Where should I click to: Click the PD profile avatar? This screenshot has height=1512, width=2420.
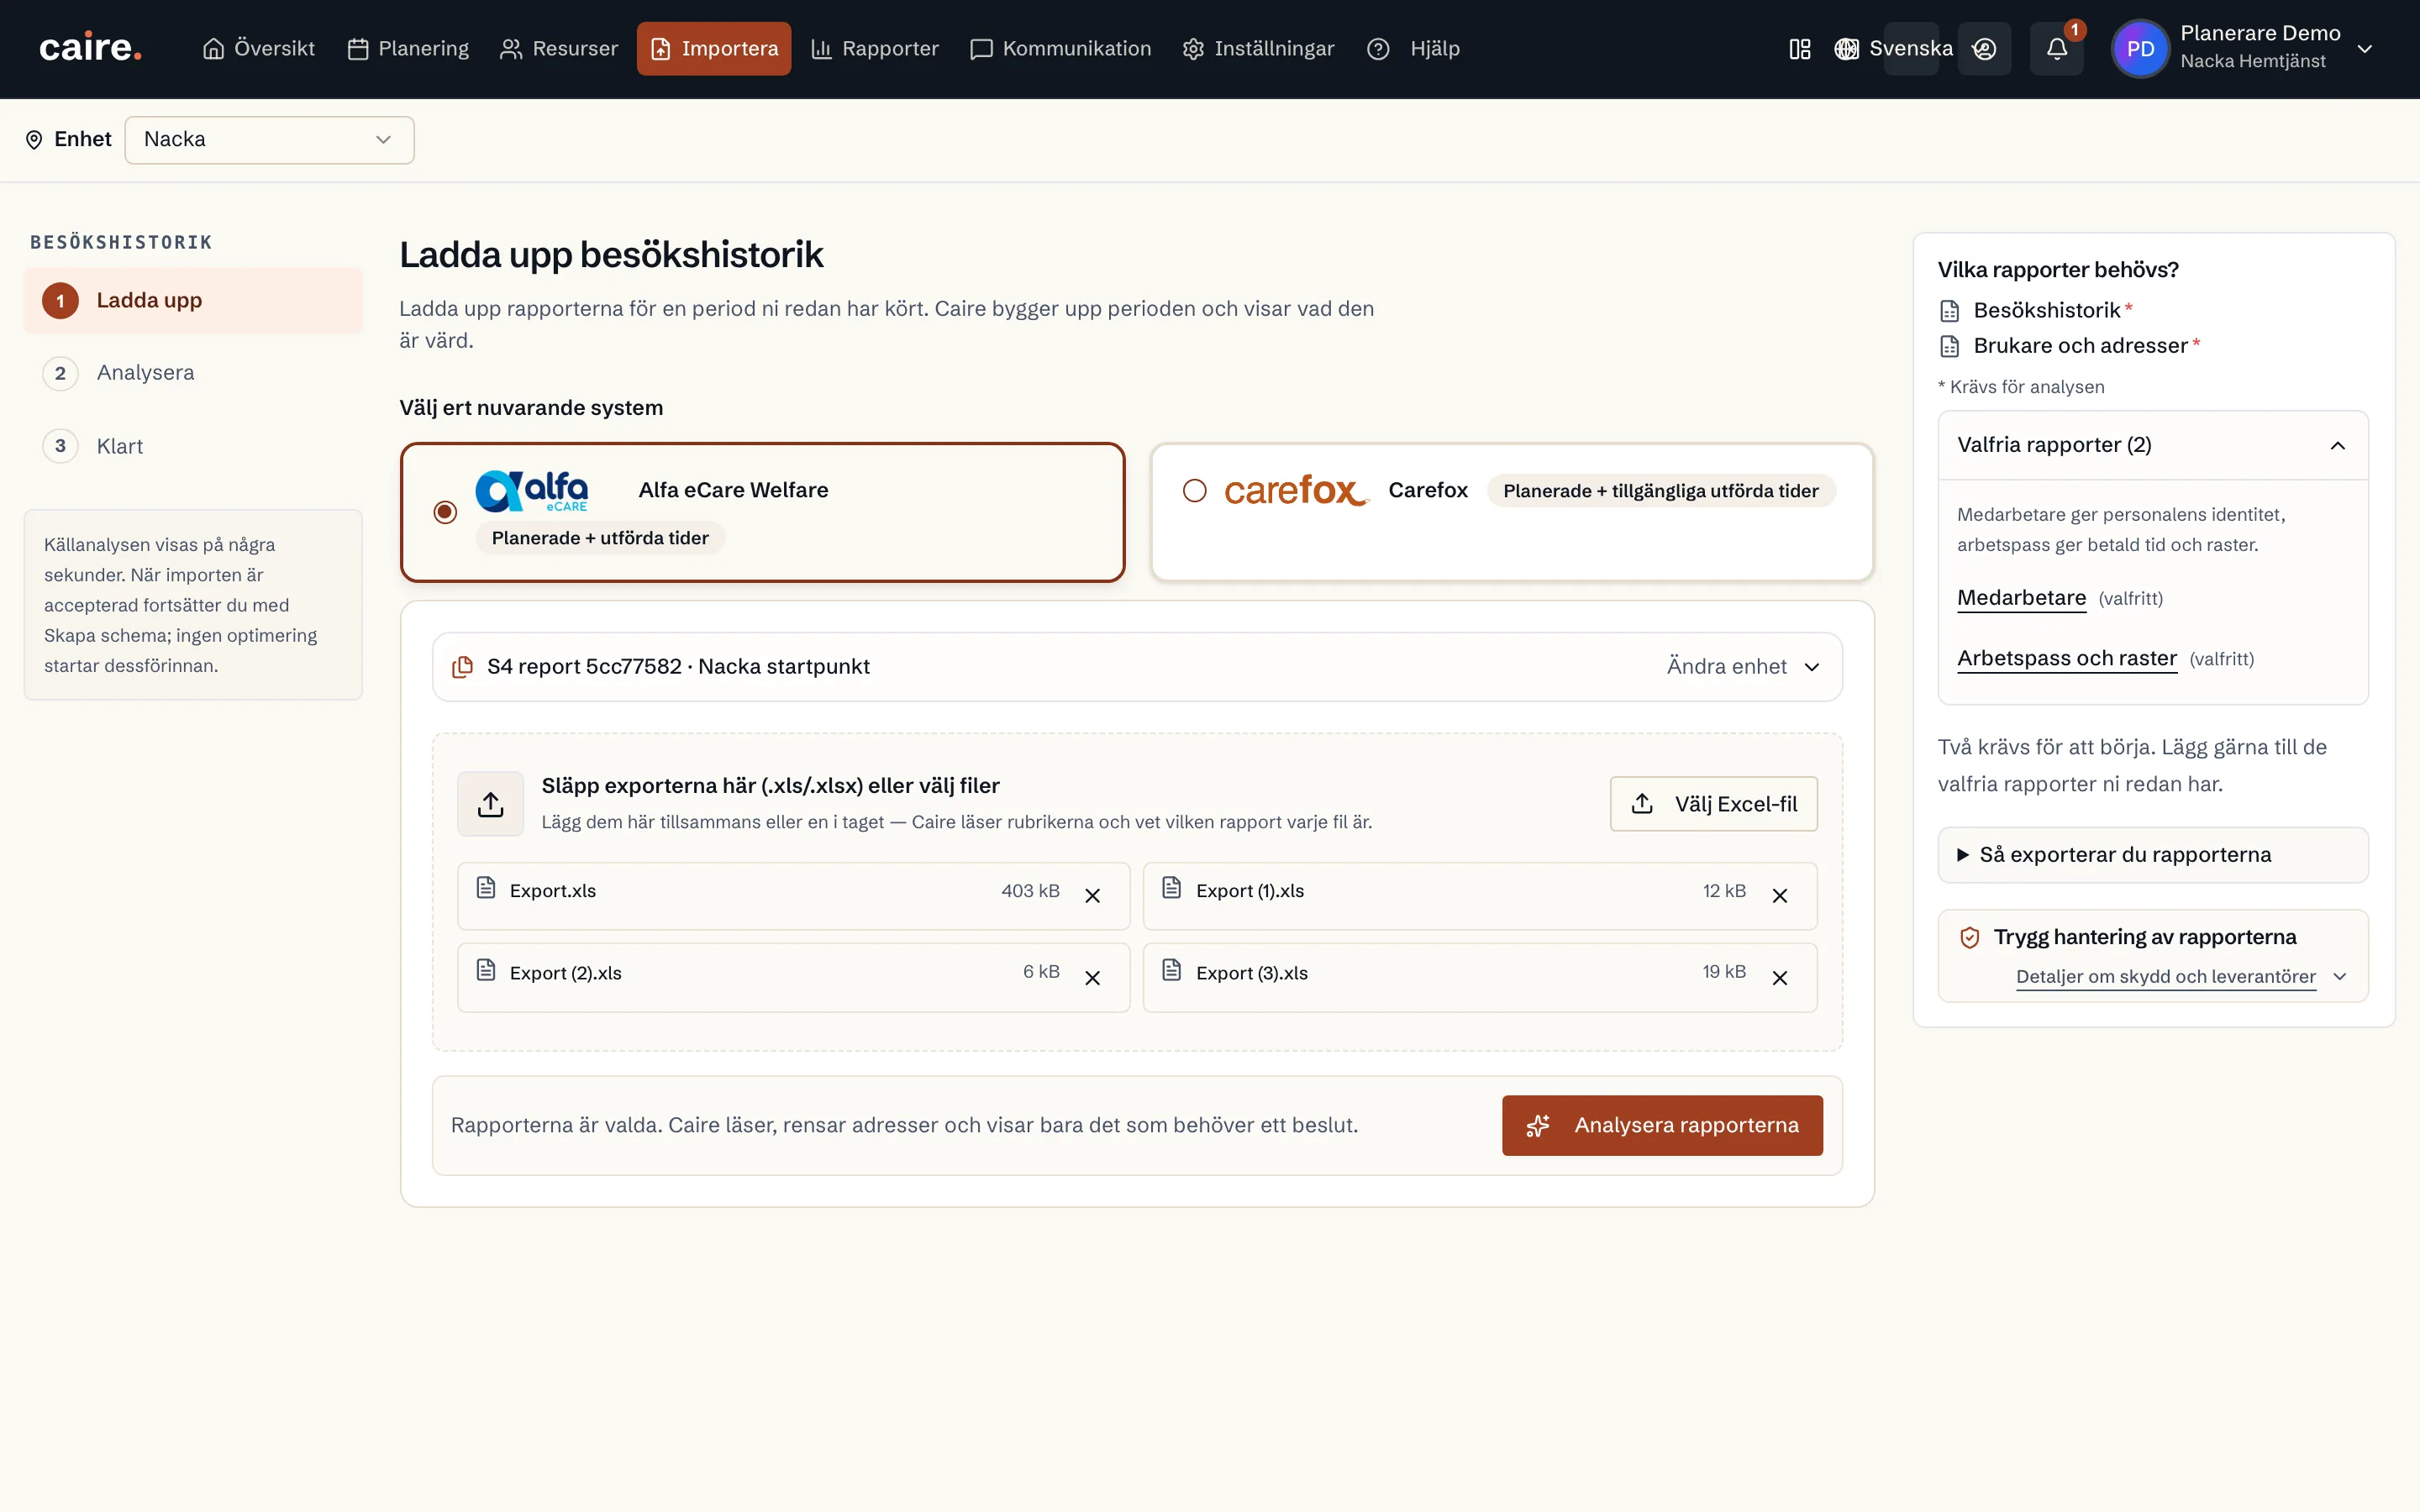click(2140, 49)
